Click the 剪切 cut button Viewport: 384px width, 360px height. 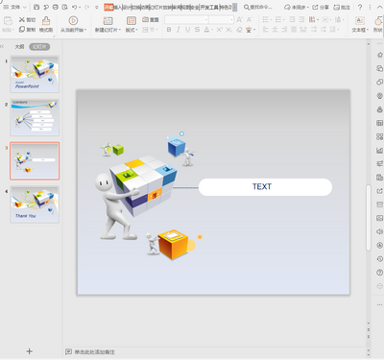tap(27, 20)
